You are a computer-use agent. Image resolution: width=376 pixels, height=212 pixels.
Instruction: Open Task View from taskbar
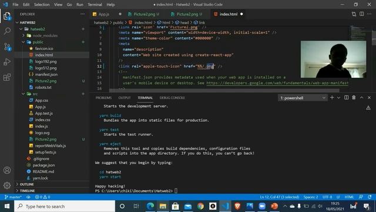click(x=136, y=206)
